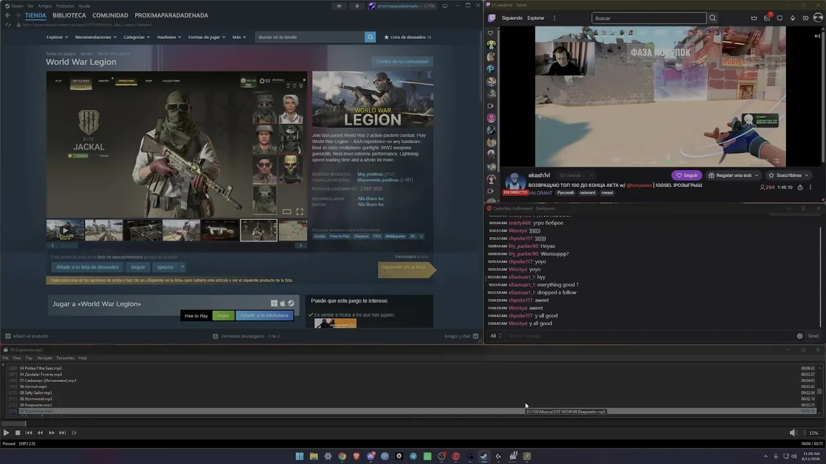Viewport: 826px width, 464px height.
Task: Open Steam announcements megaphone icon
Action: click(x=339, y=6)
